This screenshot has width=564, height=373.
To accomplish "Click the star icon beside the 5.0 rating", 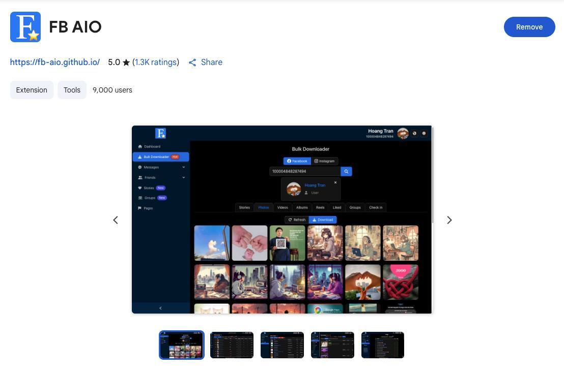I will (x=126, y=63).
